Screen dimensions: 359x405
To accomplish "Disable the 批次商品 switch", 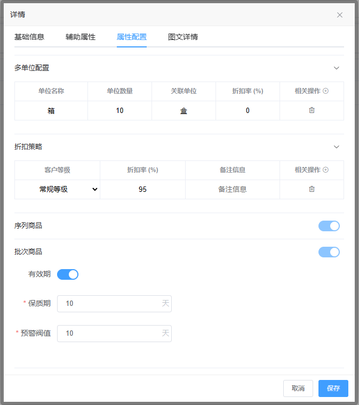I will coord(329,252).
